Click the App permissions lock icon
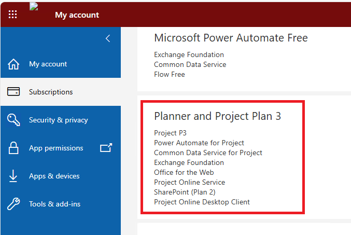Viewport: 351px width, 235px height. coord(13,148)
